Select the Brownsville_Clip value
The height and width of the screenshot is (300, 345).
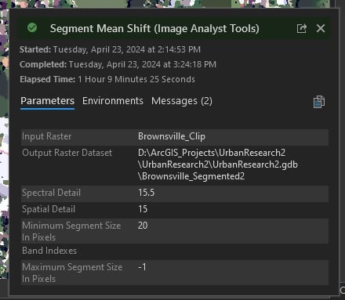(172, 136)
